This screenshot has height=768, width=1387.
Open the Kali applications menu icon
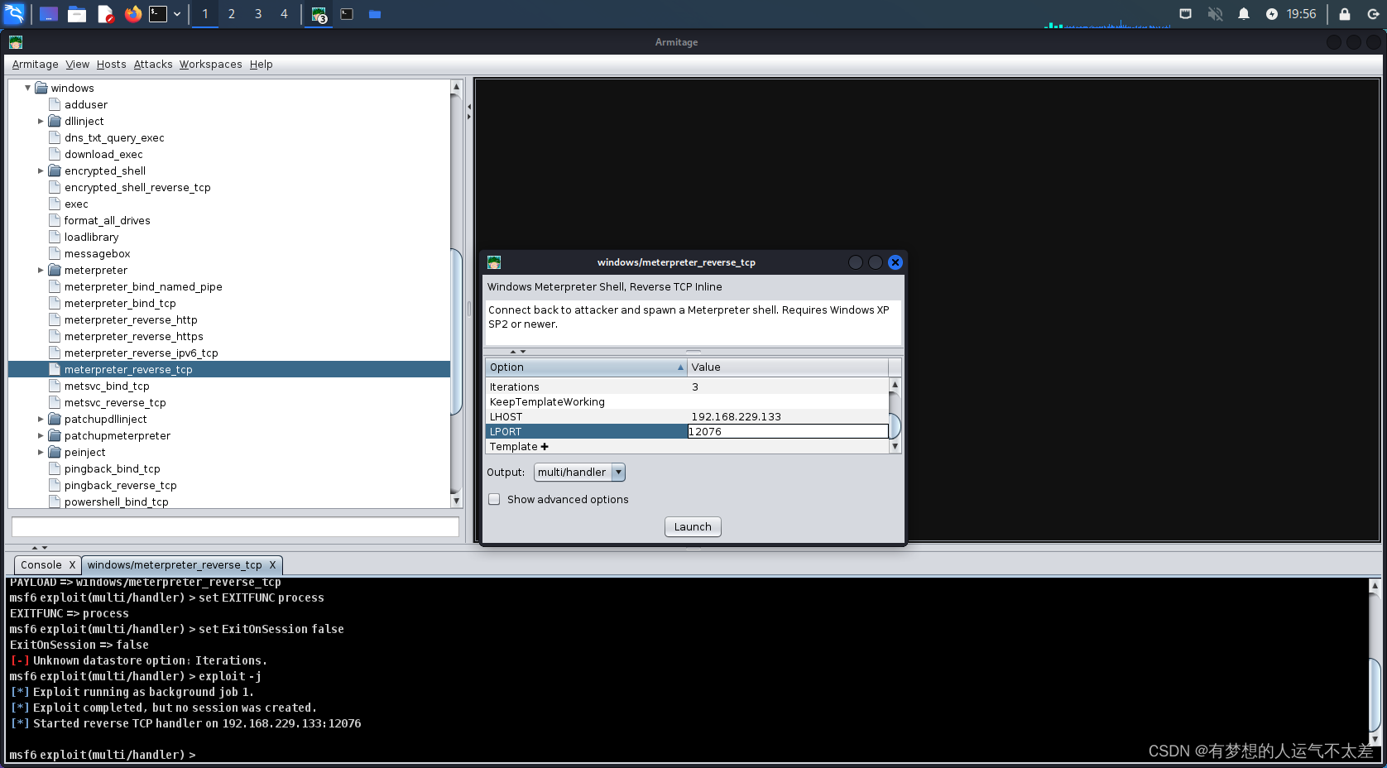tap(14, 14)
